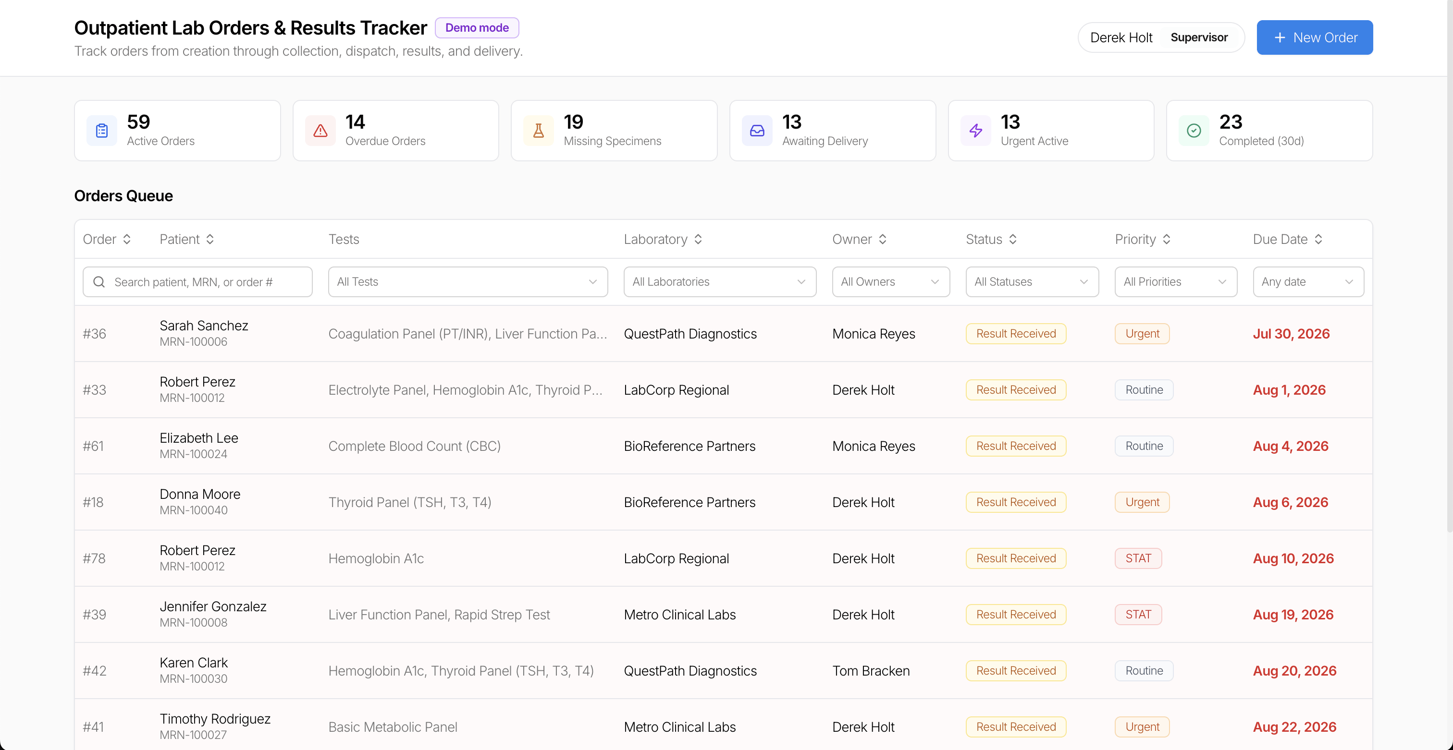
Task: Click the Completed (30d) checkmark icon
Action: (x=1194, y=131)
